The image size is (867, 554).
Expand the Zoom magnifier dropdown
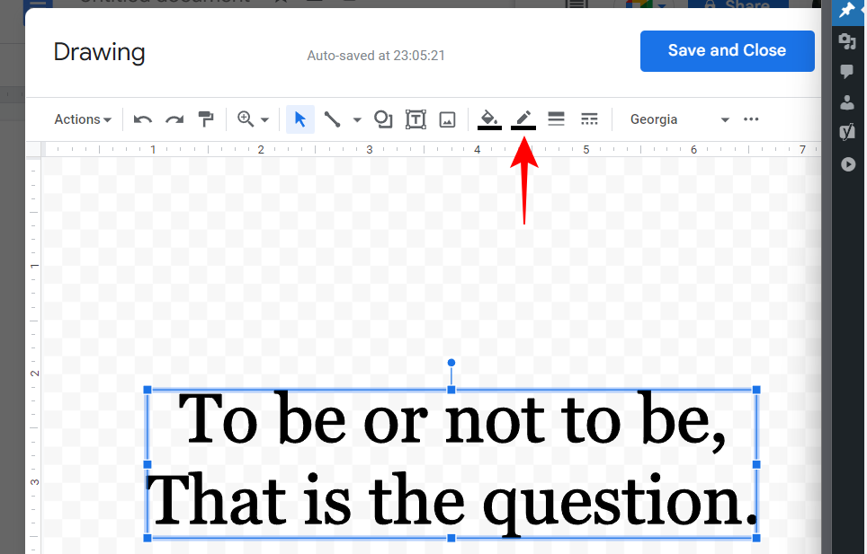tap(253, 119)
